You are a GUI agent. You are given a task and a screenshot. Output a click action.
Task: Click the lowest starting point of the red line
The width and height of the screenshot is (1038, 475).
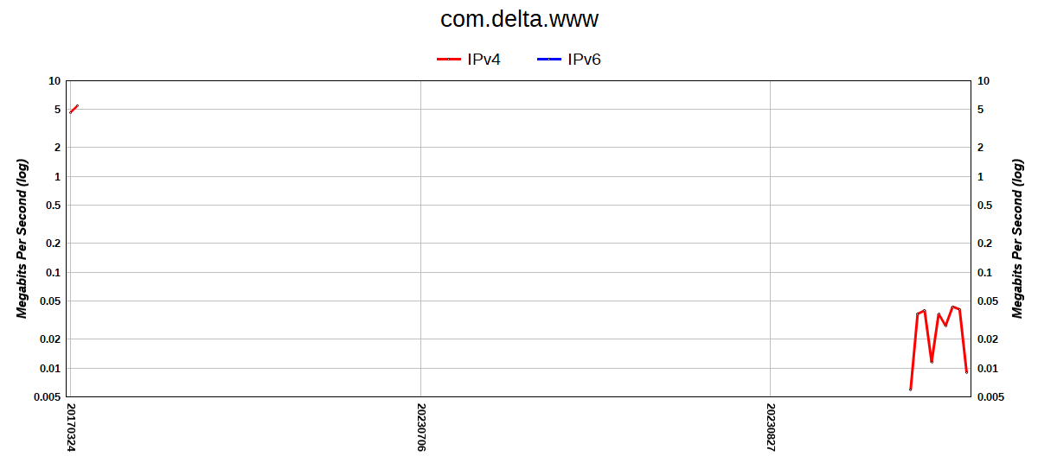click(911, 389)
